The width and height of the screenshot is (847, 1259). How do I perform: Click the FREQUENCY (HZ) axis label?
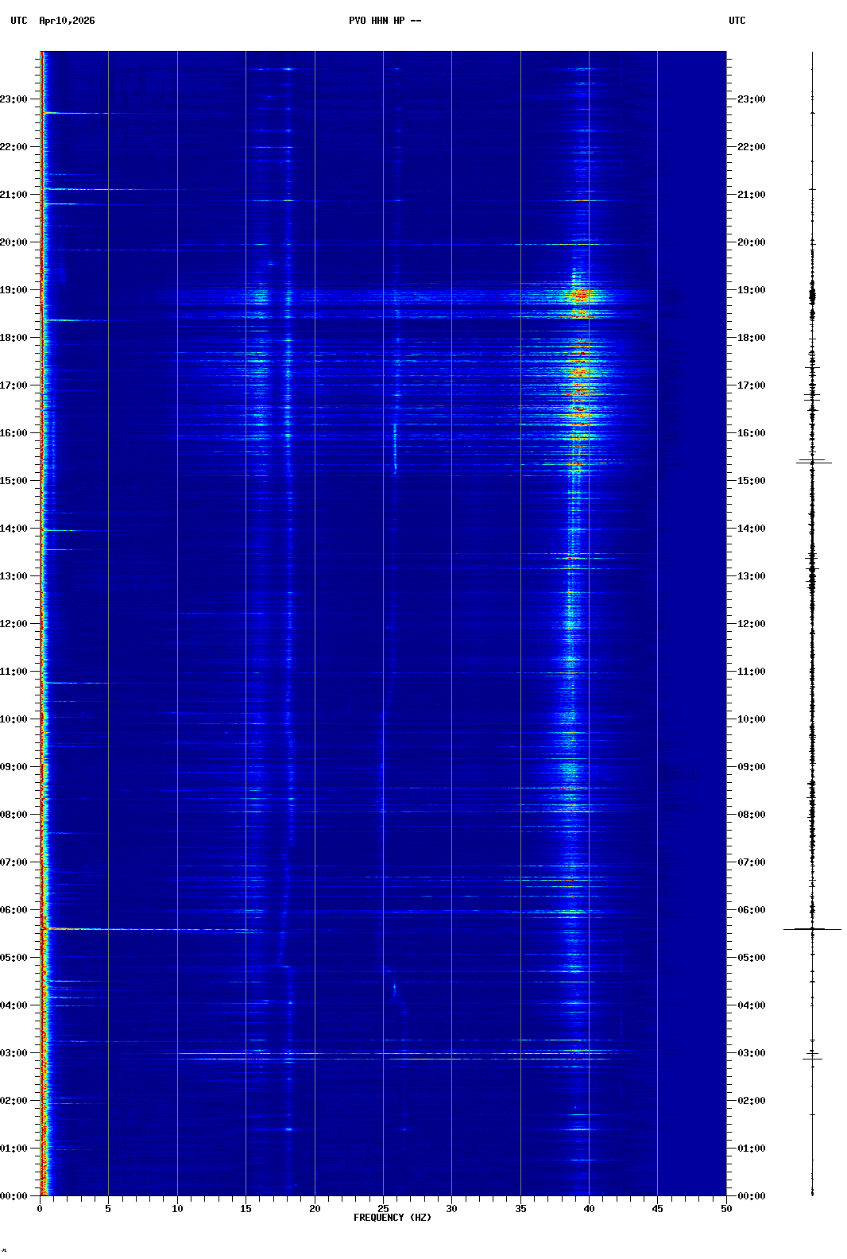click(x=393, y=1218)
